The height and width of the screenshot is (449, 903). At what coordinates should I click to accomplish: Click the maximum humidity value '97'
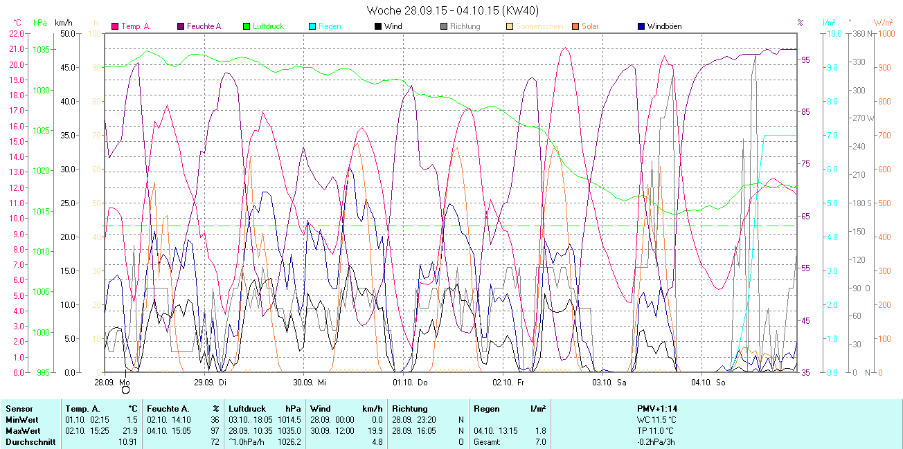pyautogui.click(x=215, y=431)
